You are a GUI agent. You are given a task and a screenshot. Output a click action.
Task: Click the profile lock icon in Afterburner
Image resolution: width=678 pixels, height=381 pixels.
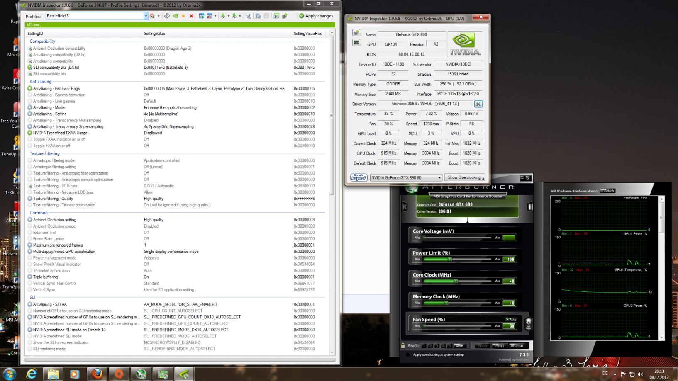pos(403,345)
